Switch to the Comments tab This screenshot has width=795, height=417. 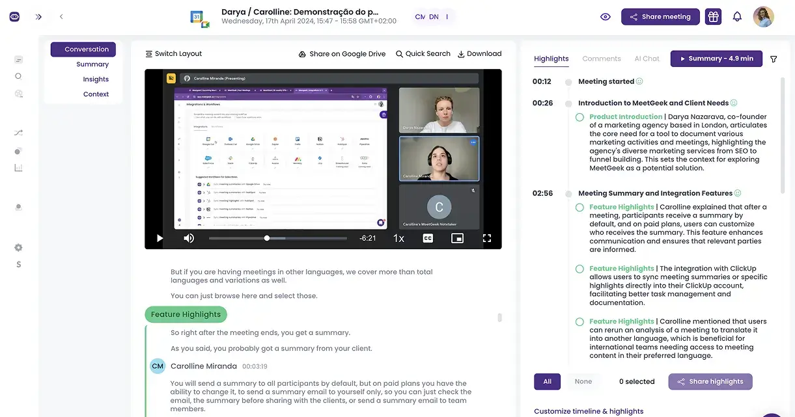click(x=601, y=59)
